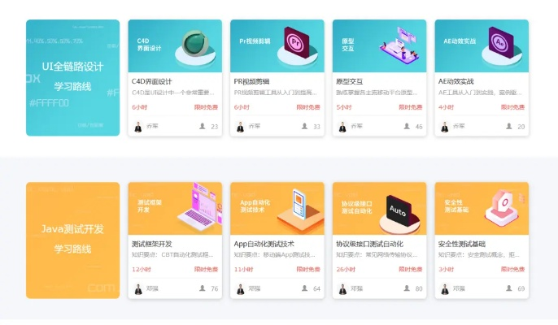Click the pink shield icon on the 安全性测试基础 banner

(x=502, y=208)
